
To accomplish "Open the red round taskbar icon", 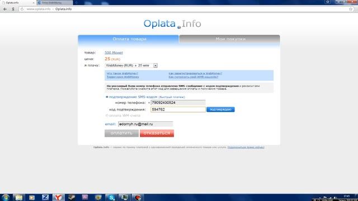I will coord(138,198).
